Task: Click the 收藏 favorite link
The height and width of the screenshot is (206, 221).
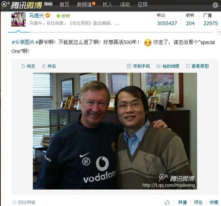Action: (214, 202)
